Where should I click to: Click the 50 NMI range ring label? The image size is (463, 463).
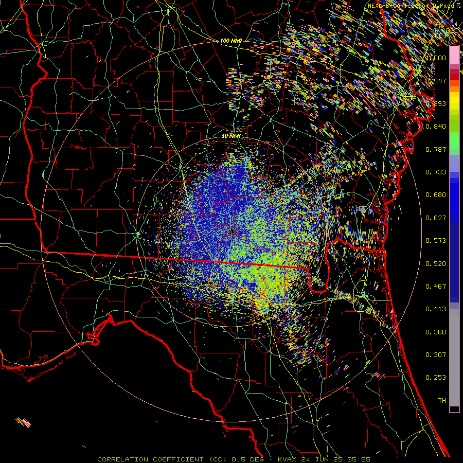[x=231, y=136]
